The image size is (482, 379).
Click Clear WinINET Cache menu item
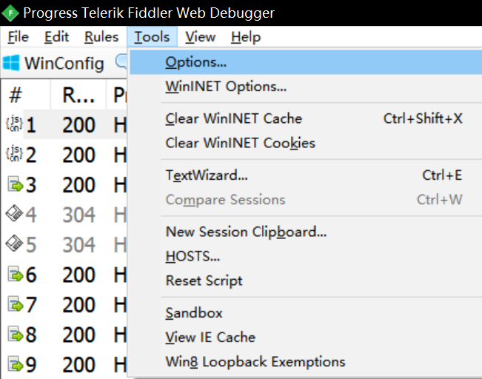pyautogui.click(x=233, y=118)
